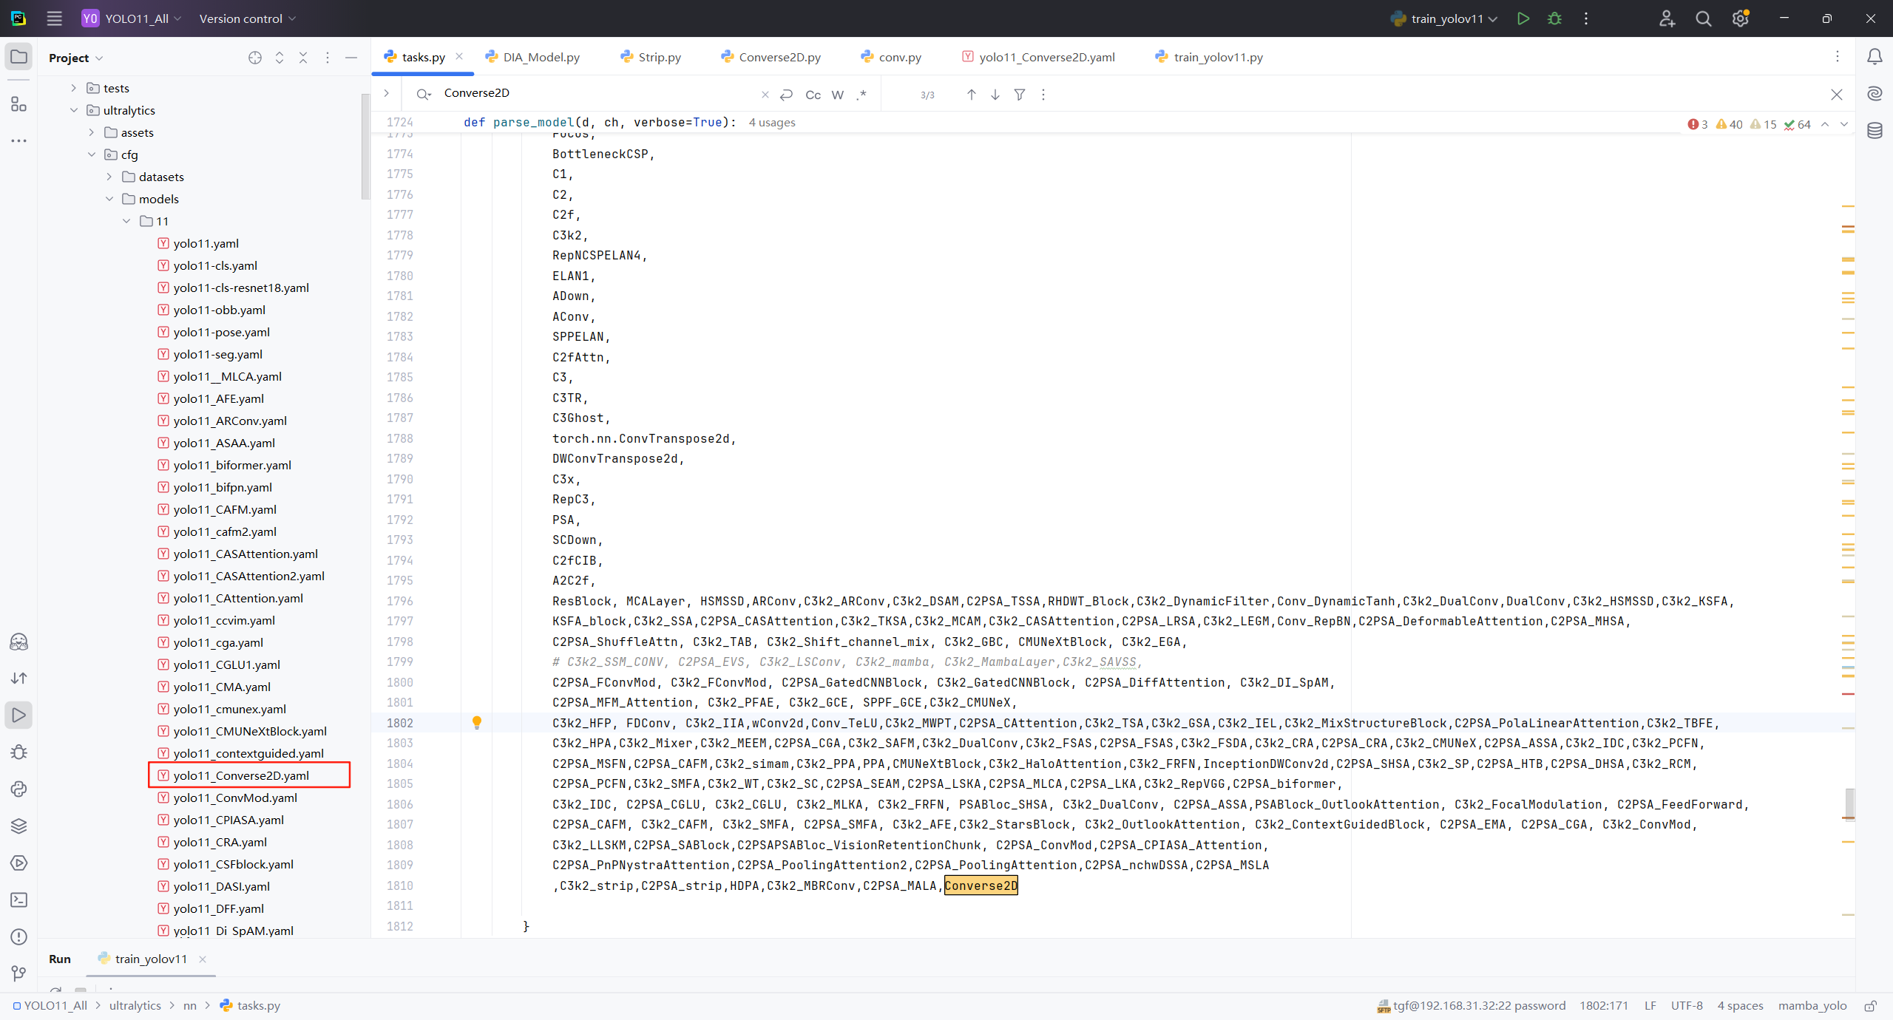Open the Python Packages tool window
Viewport: 1893px width, 1020px height.
19,826
